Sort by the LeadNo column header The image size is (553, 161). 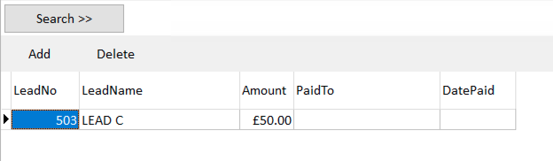[x=45, y=91]
